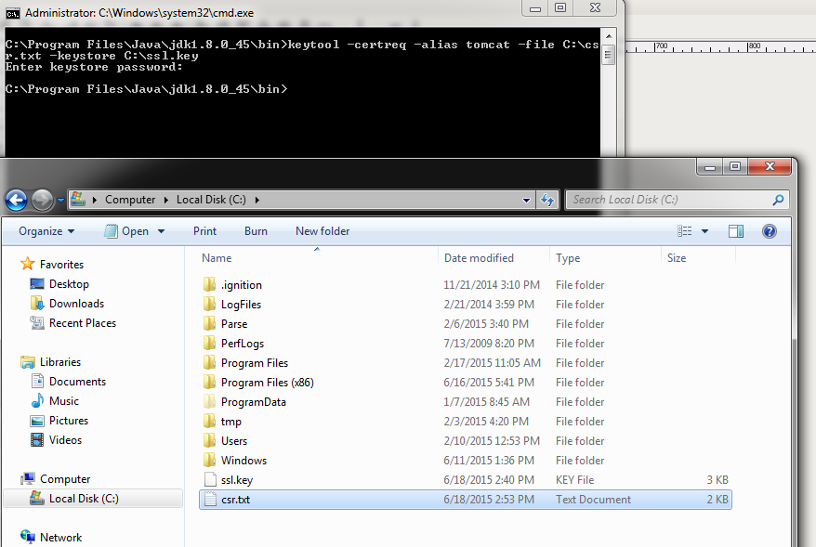Click the search magnifier icon
This screenshot has width=816, height=547.
click(x=778, y=200)
